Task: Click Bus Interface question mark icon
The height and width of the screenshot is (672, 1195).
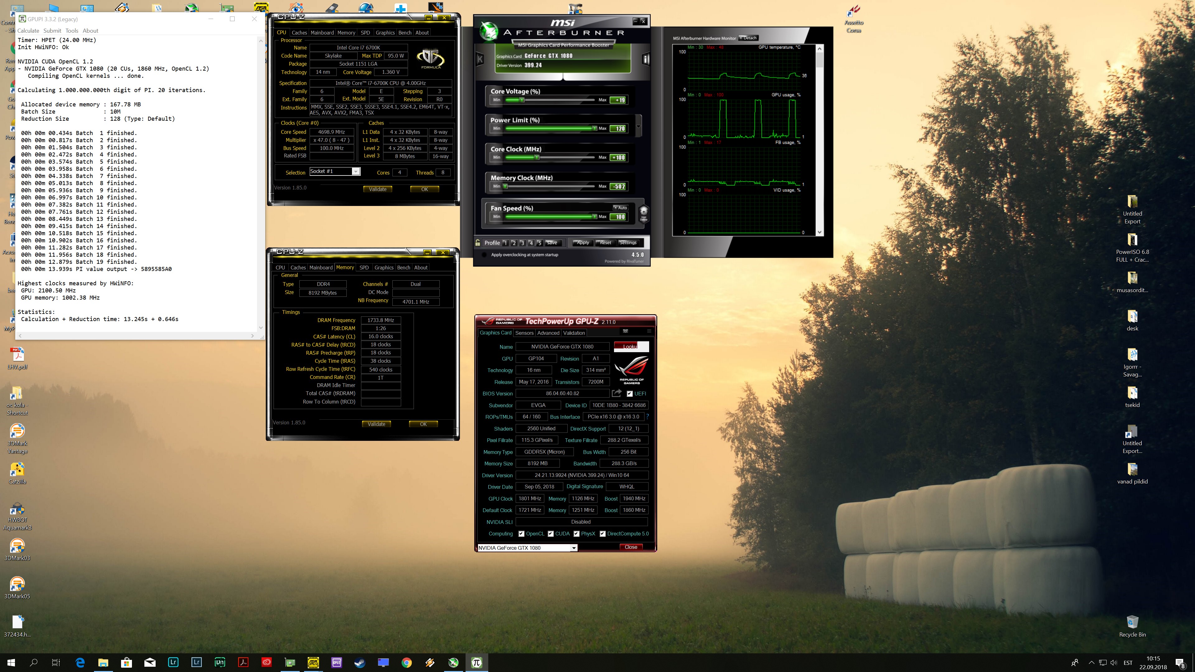Action: (x=648, y=417)
